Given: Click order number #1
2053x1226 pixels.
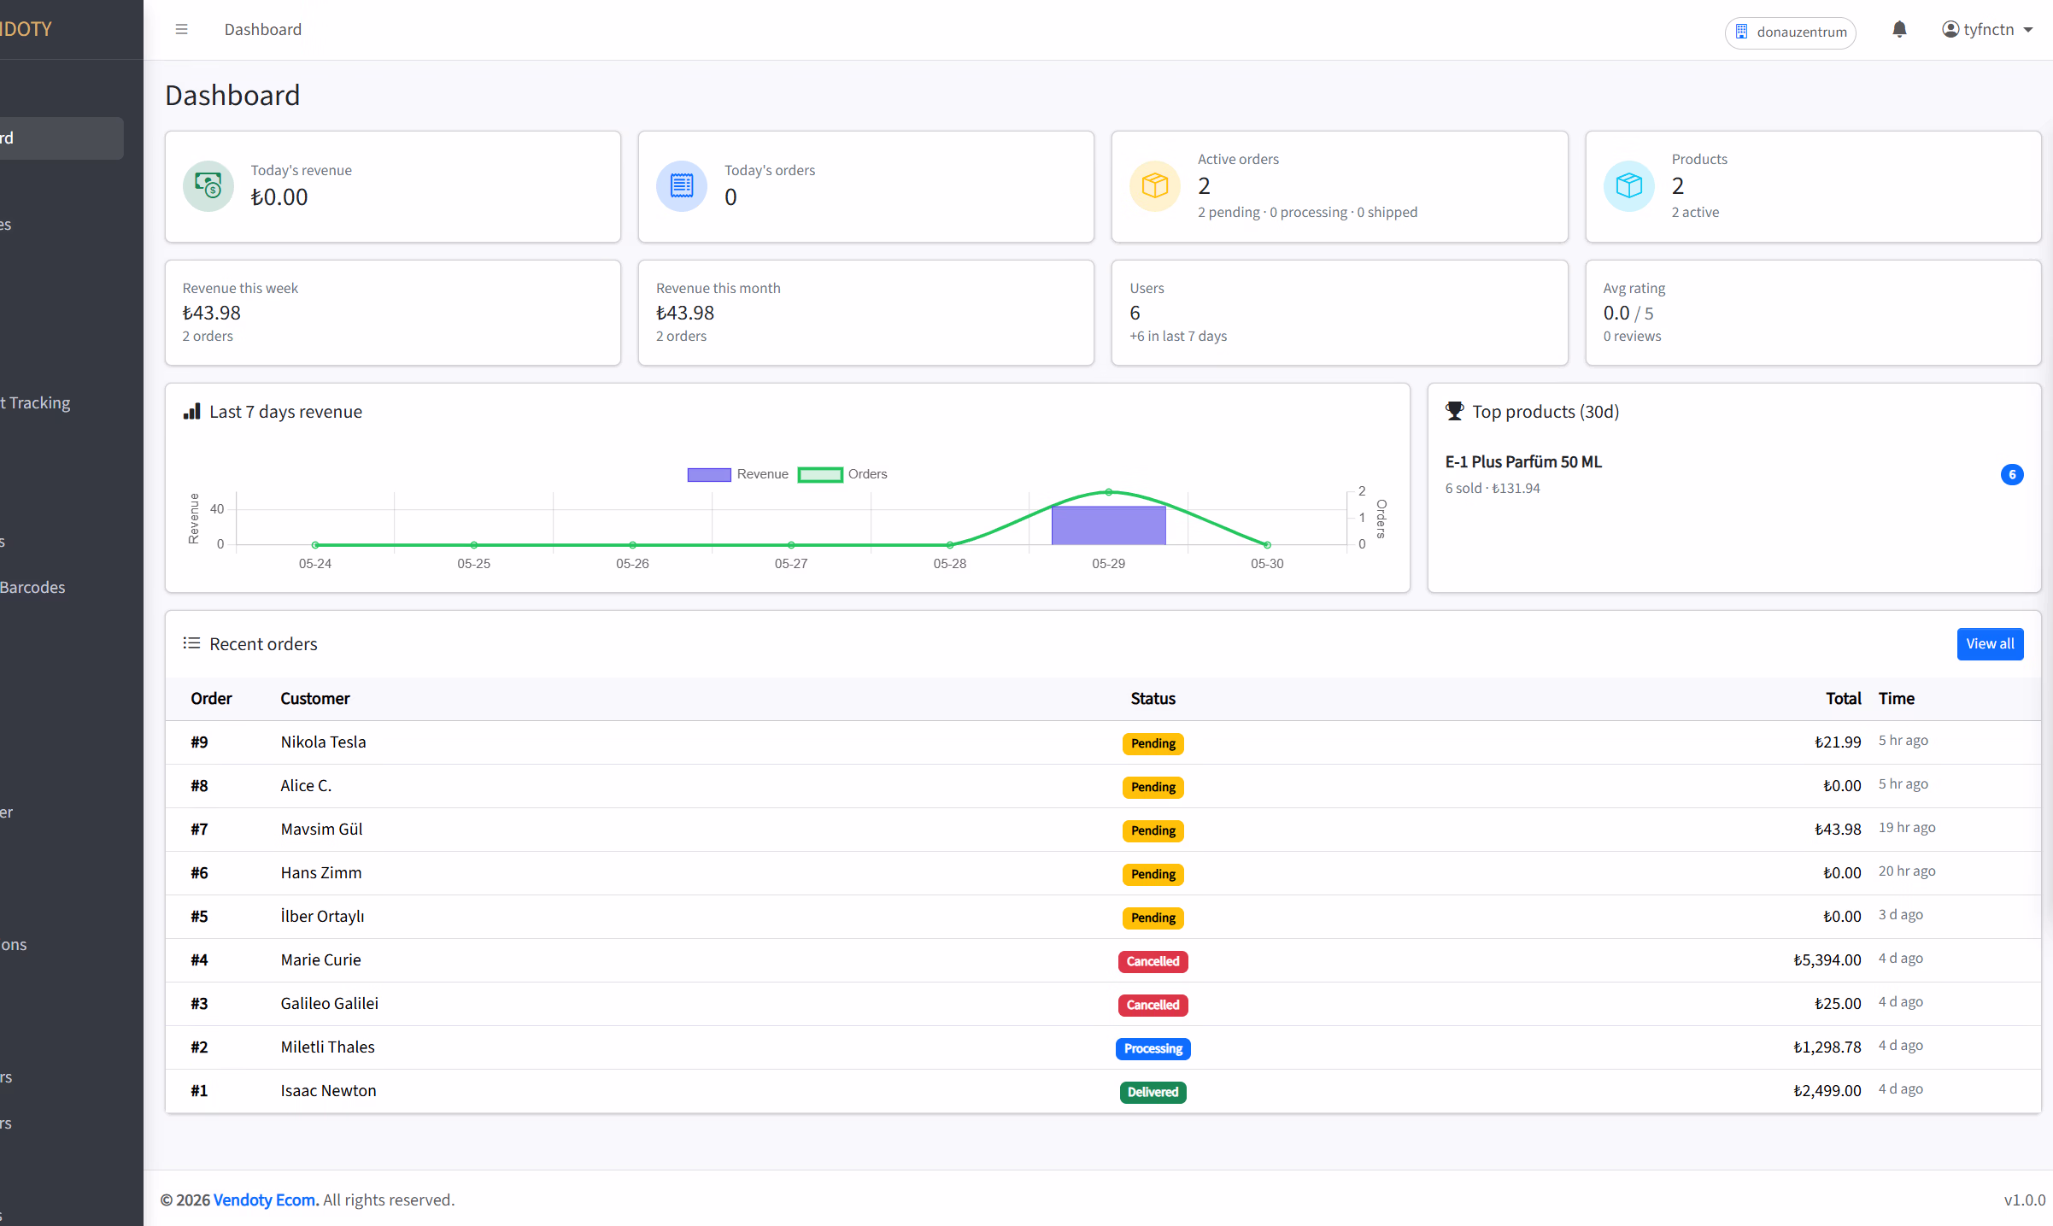Looking at the screenshot, I should point(199,1090).
